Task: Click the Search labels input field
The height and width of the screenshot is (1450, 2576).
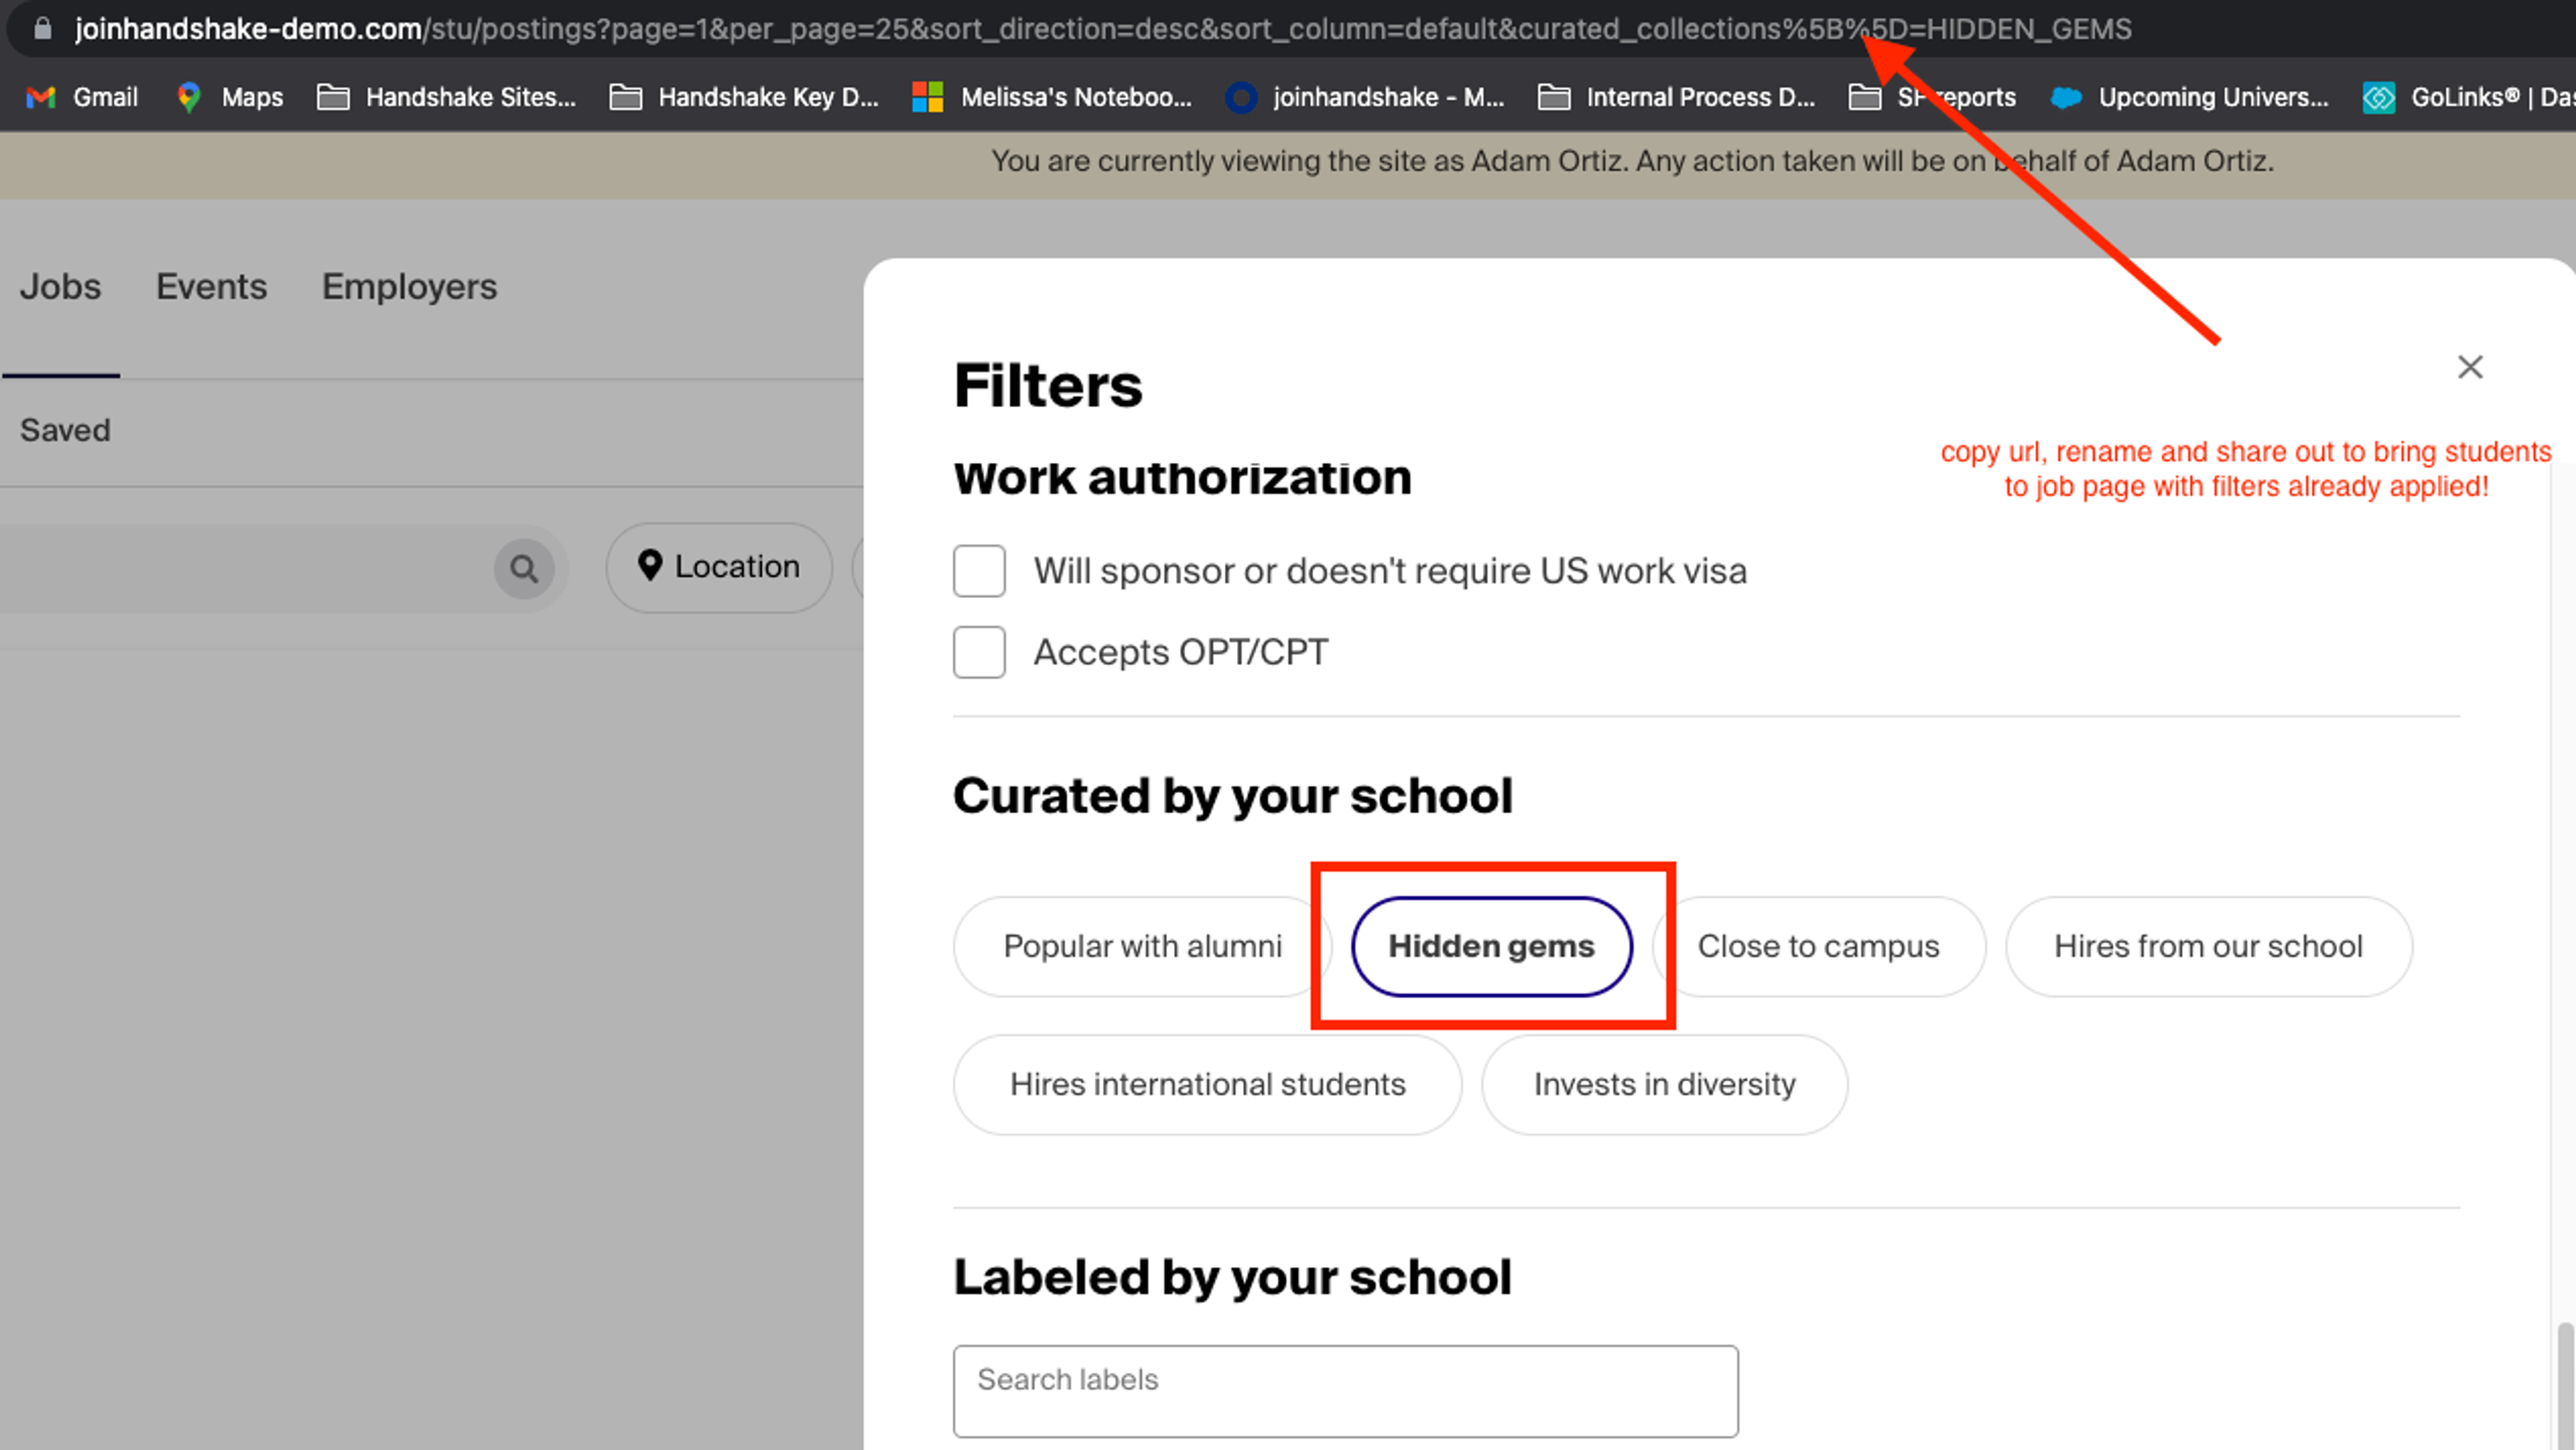Action: pos(1345,1390)
